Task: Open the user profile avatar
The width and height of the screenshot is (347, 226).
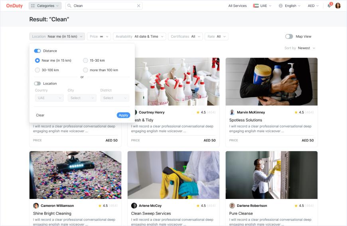Action: click(338, 6)
